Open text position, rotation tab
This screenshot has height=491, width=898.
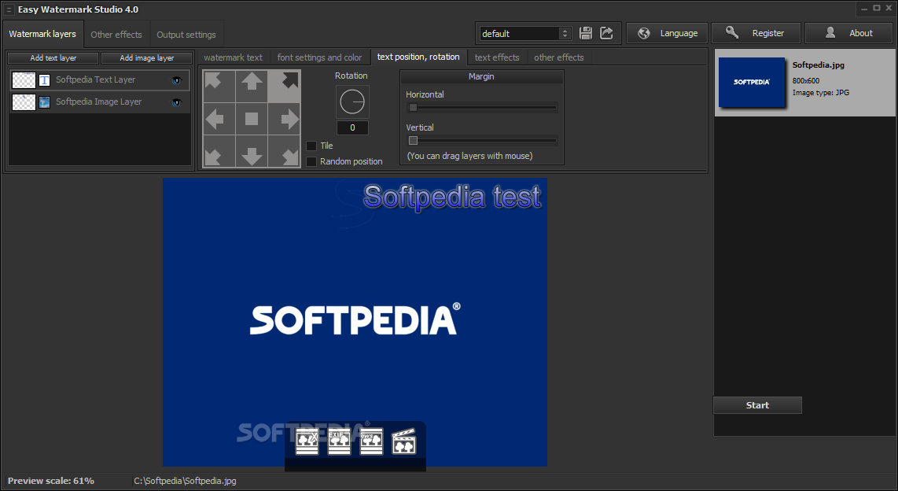point(418,57)
